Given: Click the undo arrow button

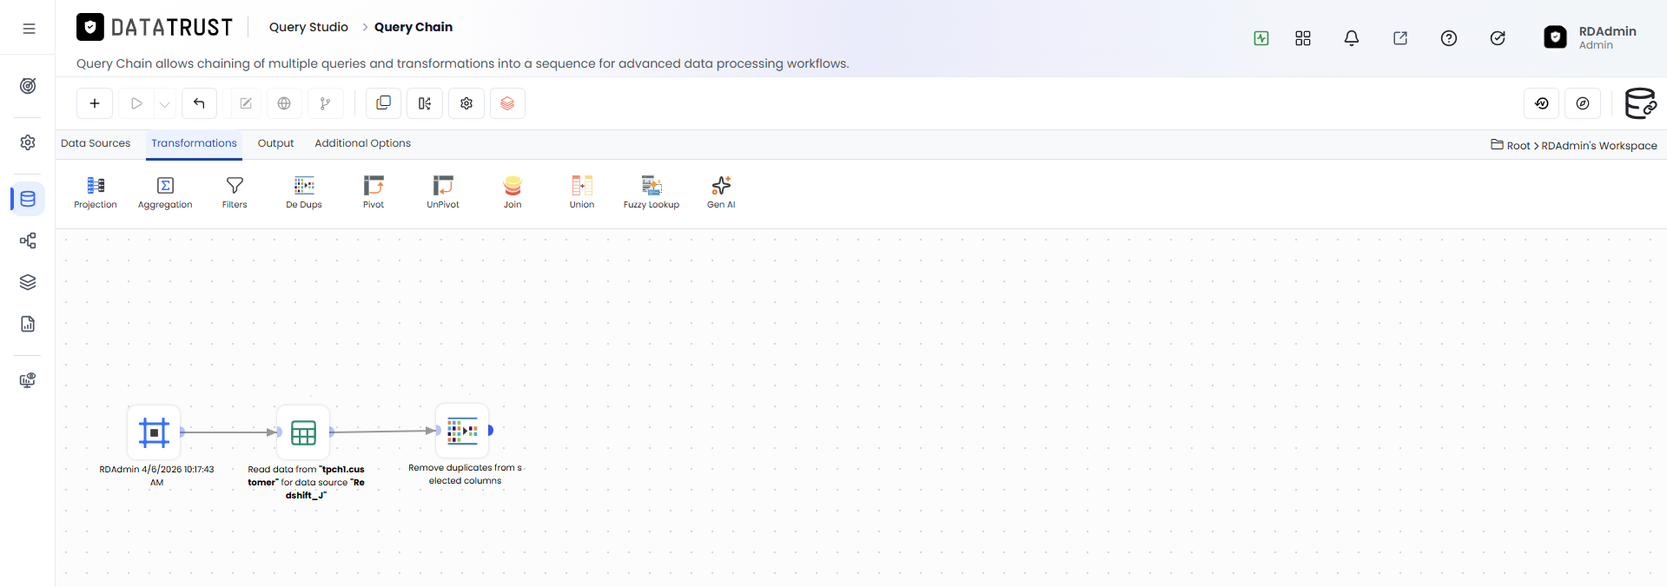Looking at the screenshot, I should click(199, 103).
